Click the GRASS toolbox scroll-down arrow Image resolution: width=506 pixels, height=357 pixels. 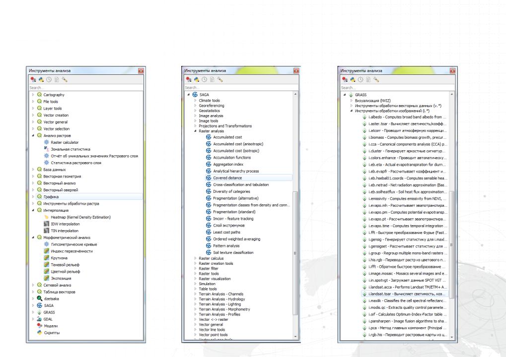(451, 337)
